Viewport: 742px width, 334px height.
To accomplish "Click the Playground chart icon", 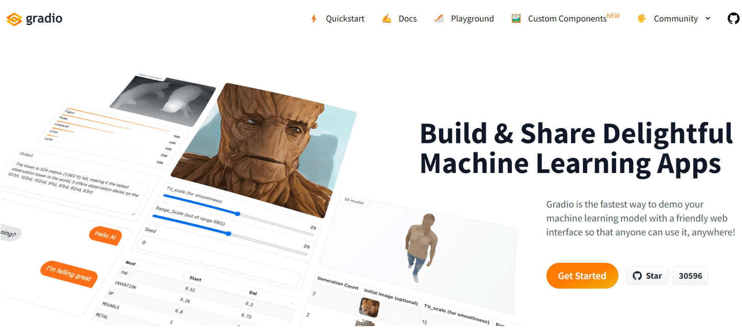I will tap(439, 19).
